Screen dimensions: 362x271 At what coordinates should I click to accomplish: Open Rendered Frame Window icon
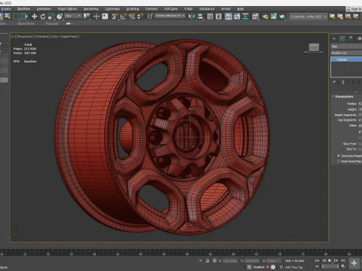pos(274,17)
